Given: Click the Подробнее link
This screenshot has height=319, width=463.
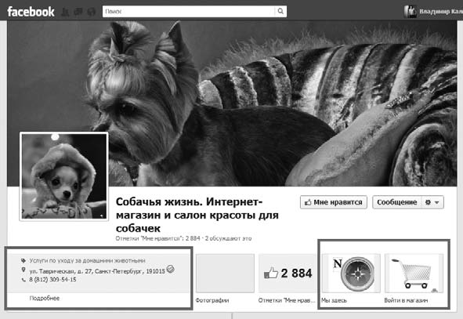Looking at the screenshot, I should 45,299.
